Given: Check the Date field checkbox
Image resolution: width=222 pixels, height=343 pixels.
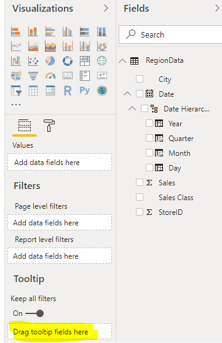Looking at the screenshot, I should (x=140, y=94).
